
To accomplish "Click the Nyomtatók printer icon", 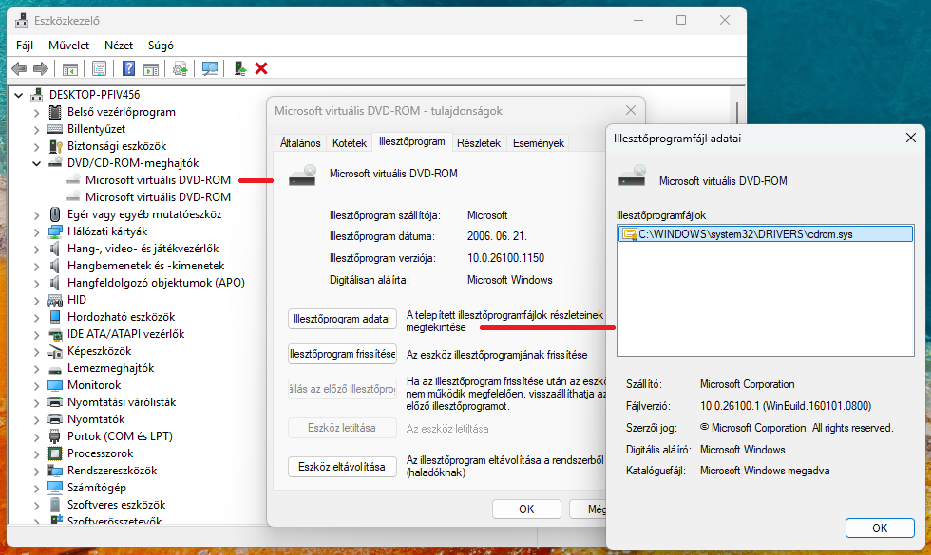I will 55,419.
